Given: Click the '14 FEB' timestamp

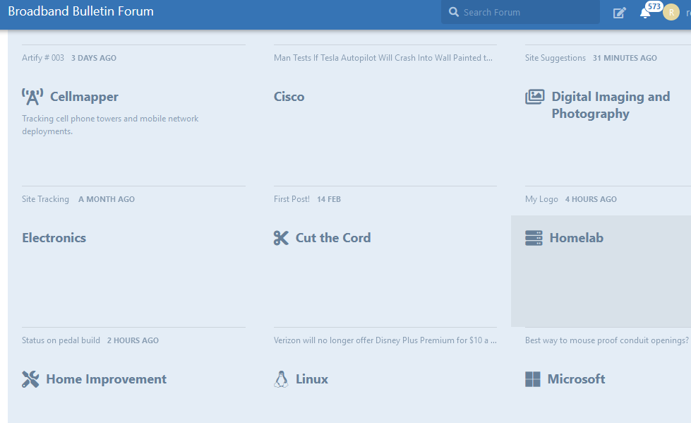Looking at the screenshot, I should pos(329,199).
